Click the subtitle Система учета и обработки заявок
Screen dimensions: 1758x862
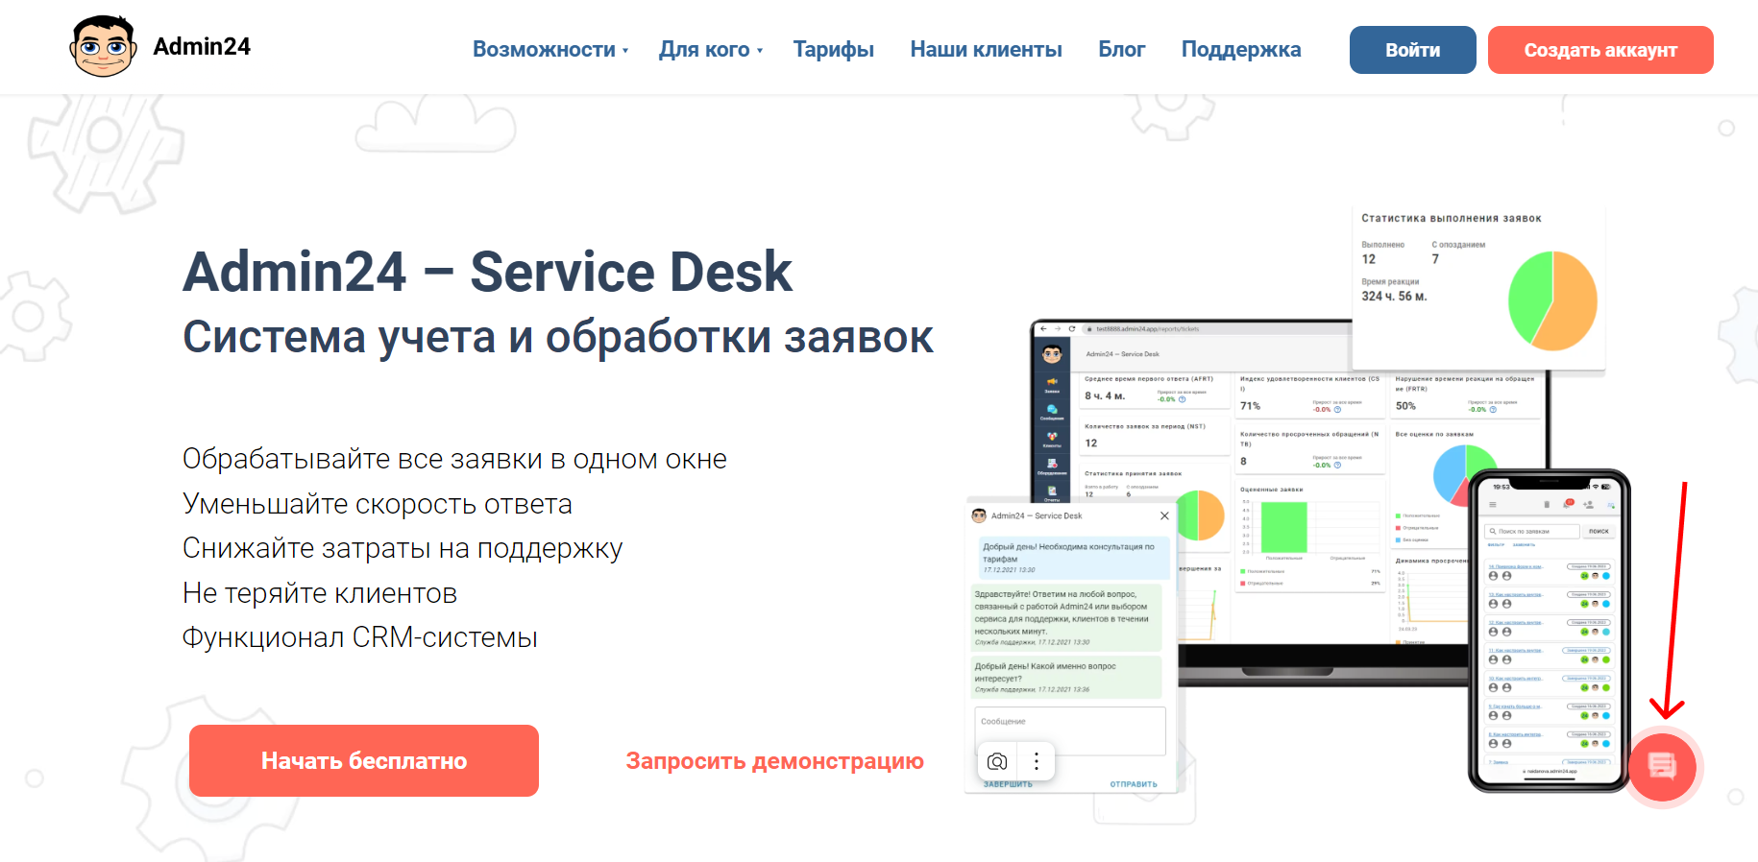[558, 337]
